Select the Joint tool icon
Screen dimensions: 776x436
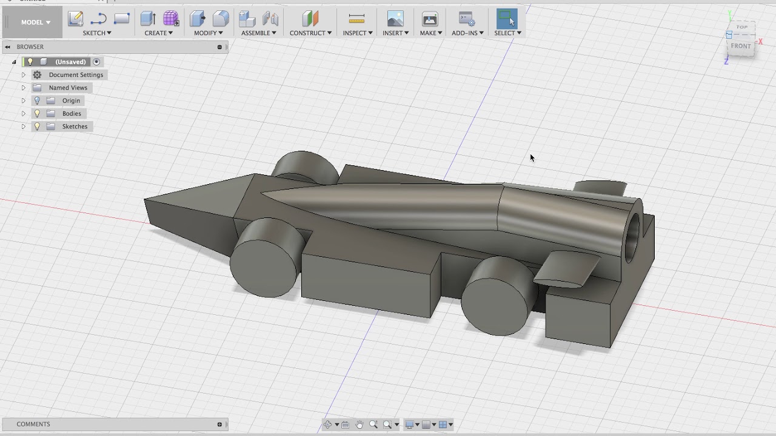270,19
